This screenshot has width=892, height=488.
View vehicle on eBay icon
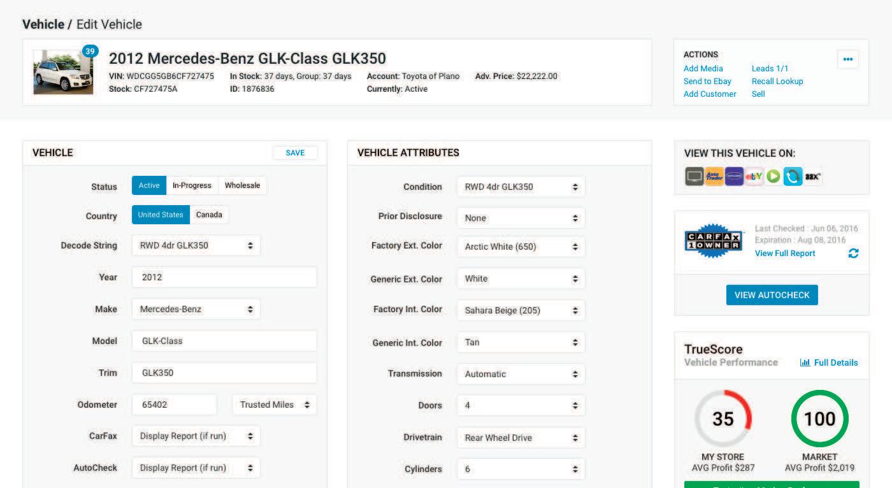click(x=754, y=176)
